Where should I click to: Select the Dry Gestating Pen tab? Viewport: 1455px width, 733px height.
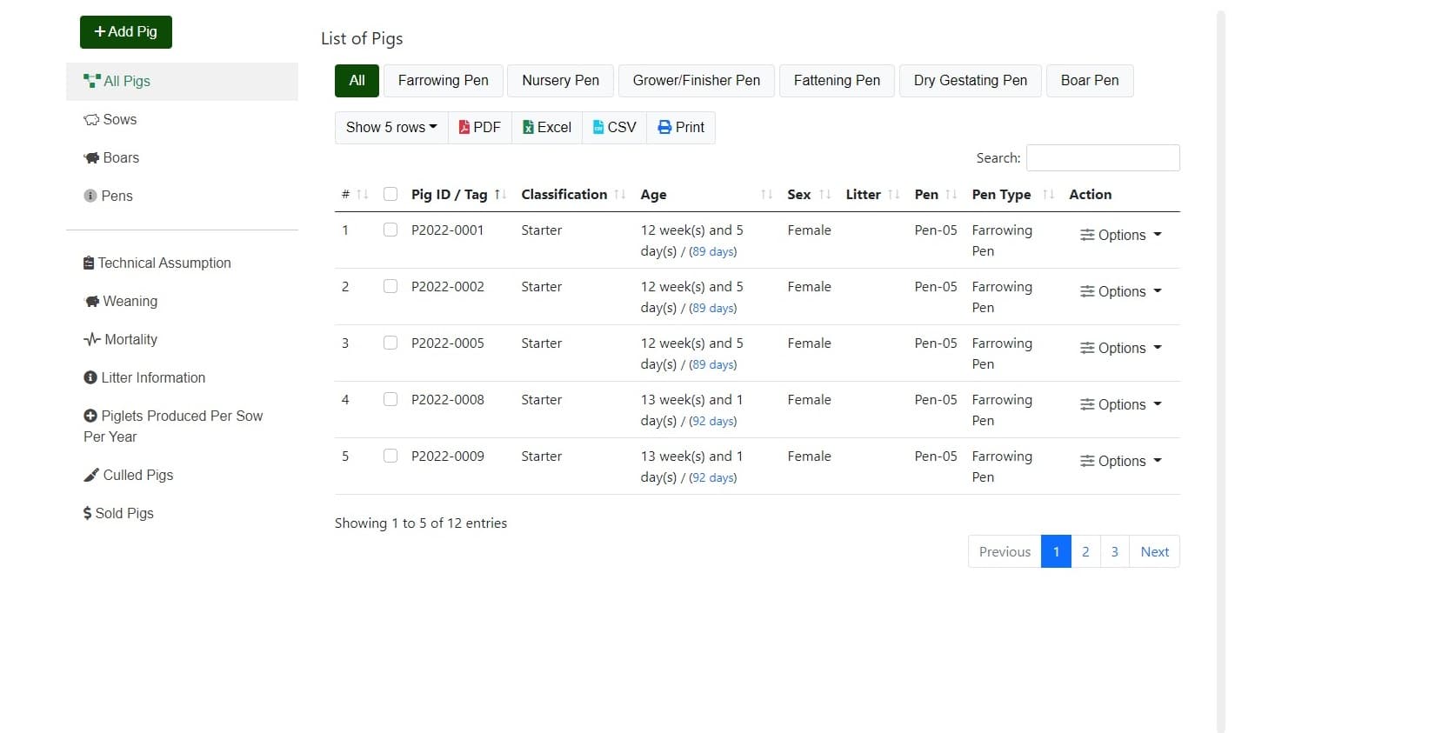[x=970, y=80]
